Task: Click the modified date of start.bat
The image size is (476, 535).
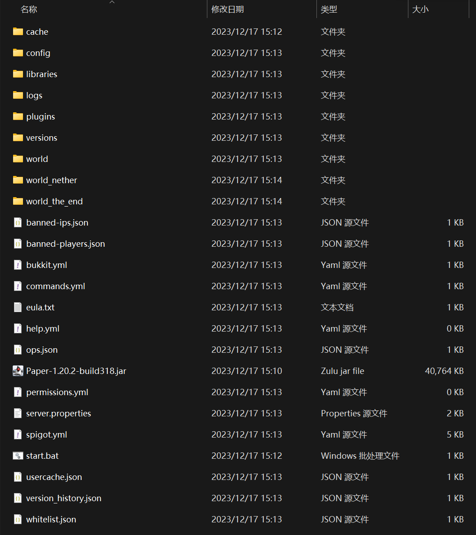Action: (247, 456)
